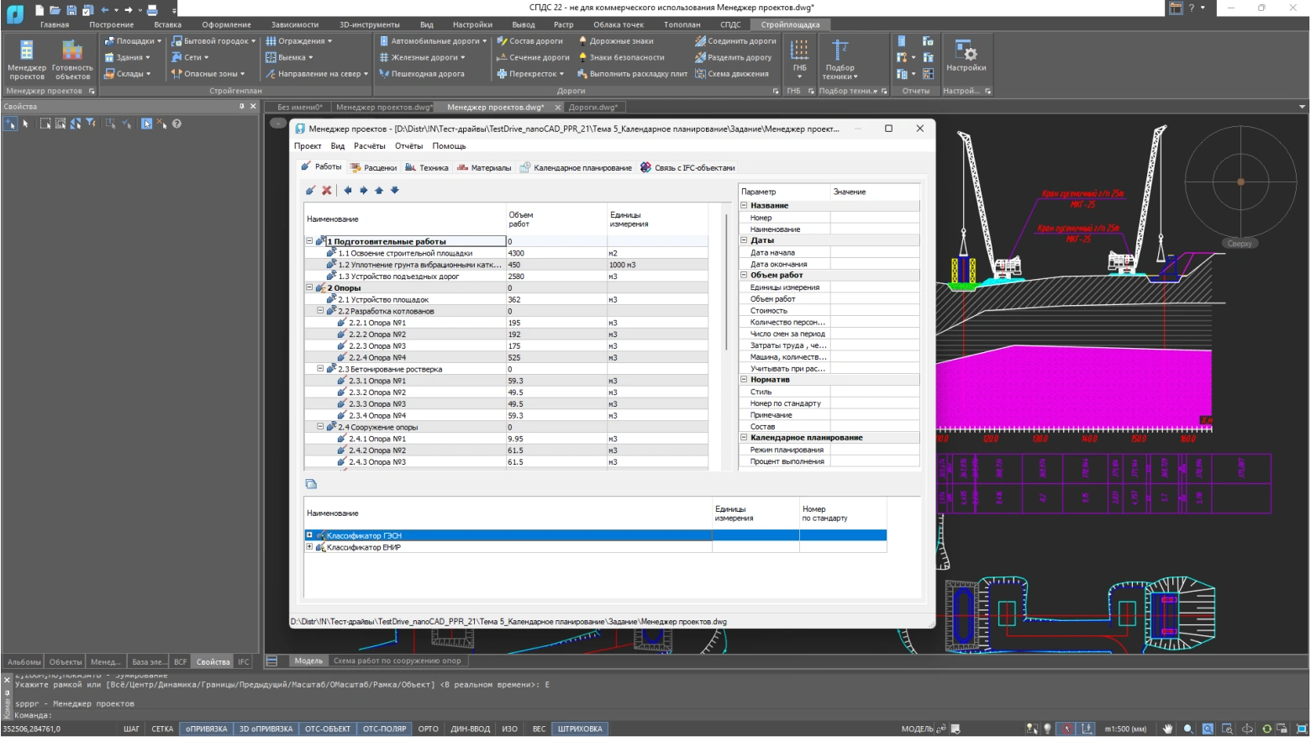Open the Расчёты menu
The height and width of the screenshot is (737, 1311).
[x=369, y=146]
